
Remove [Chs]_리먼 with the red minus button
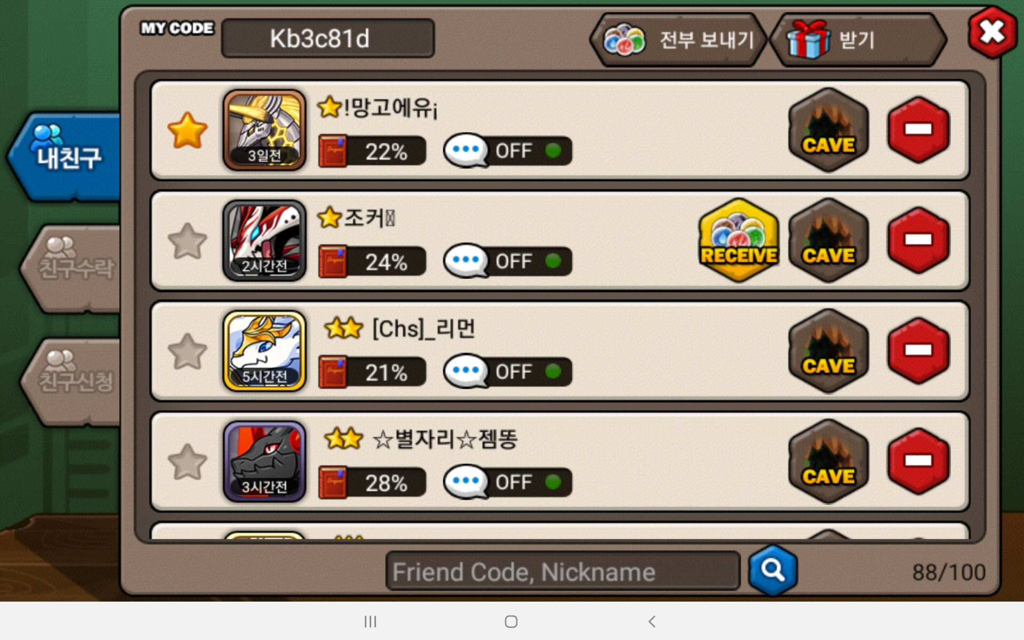coord(918,350)
